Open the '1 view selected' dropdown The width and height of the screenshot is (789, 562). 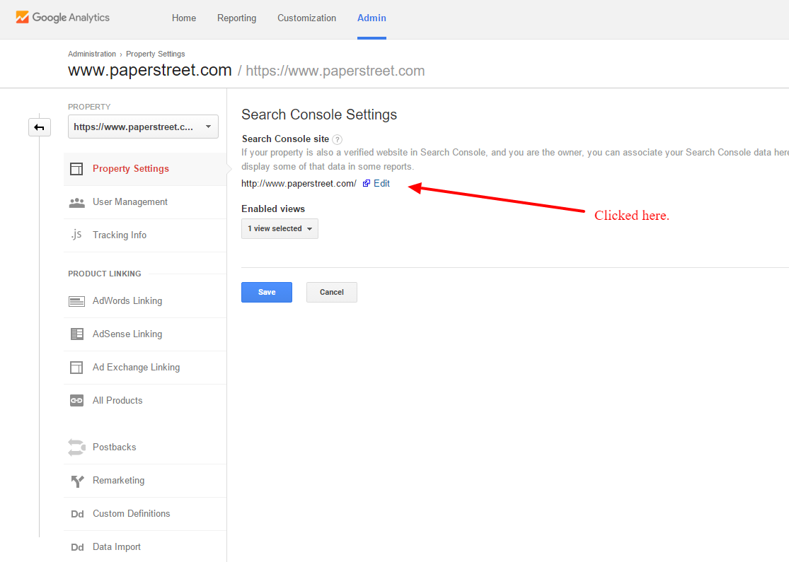click(280, 229)
